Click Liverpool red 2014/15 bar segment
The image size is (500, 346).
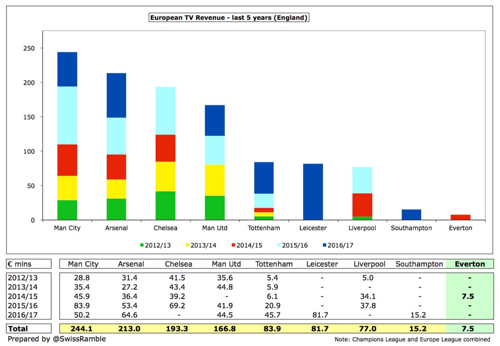click(x=362, y=205)
